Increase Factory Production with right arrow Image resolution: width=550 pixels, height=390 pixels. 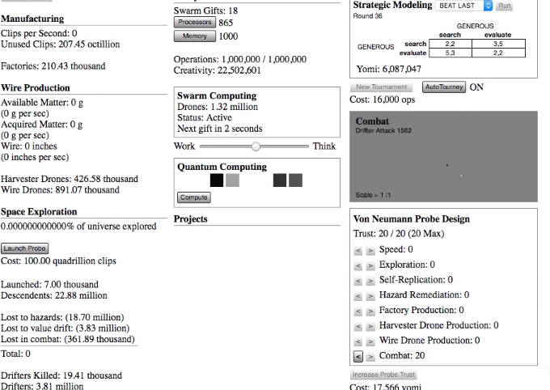click(370, 311)
